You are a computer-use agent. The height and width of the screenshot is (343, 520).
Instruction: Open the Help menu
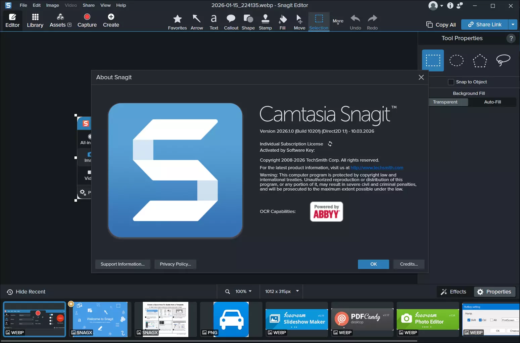click(x=121, y=5)
